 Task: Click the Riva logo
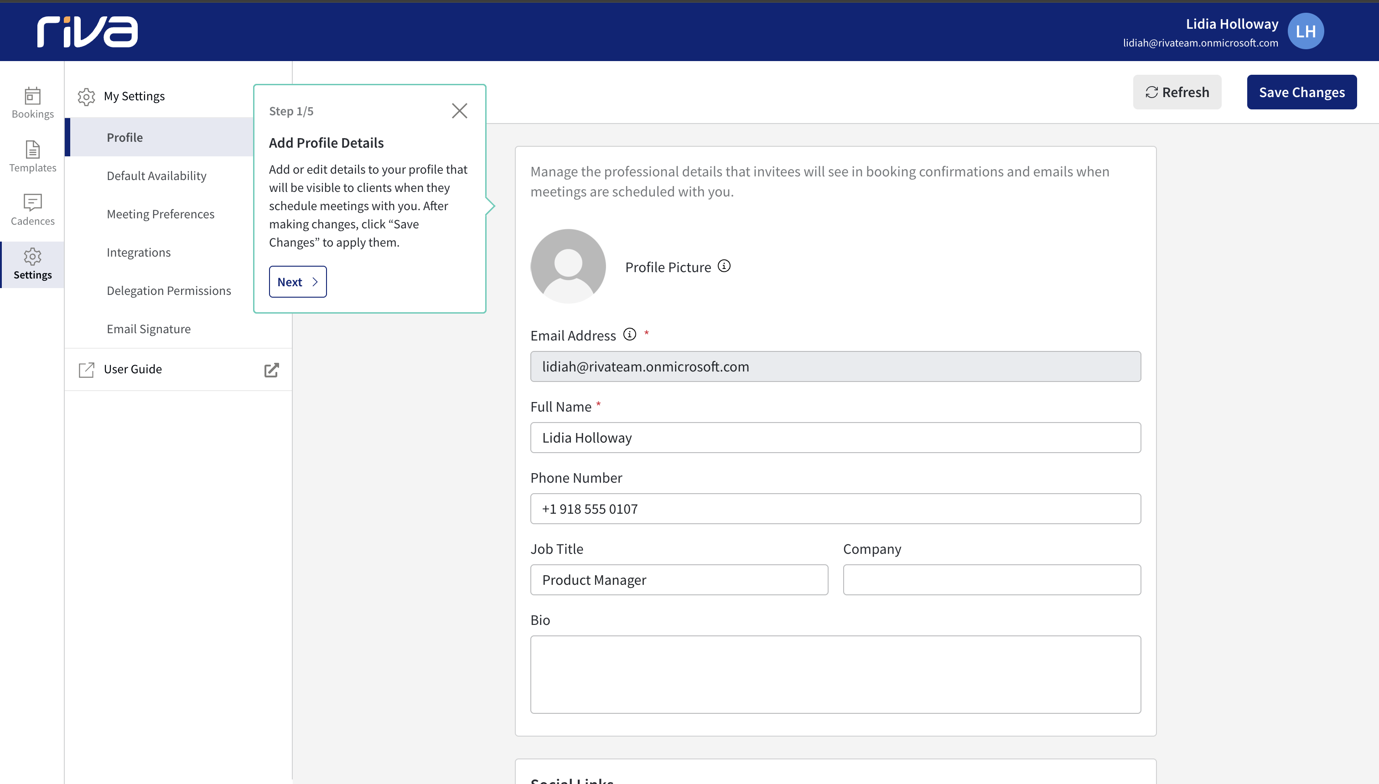(87, 32)
